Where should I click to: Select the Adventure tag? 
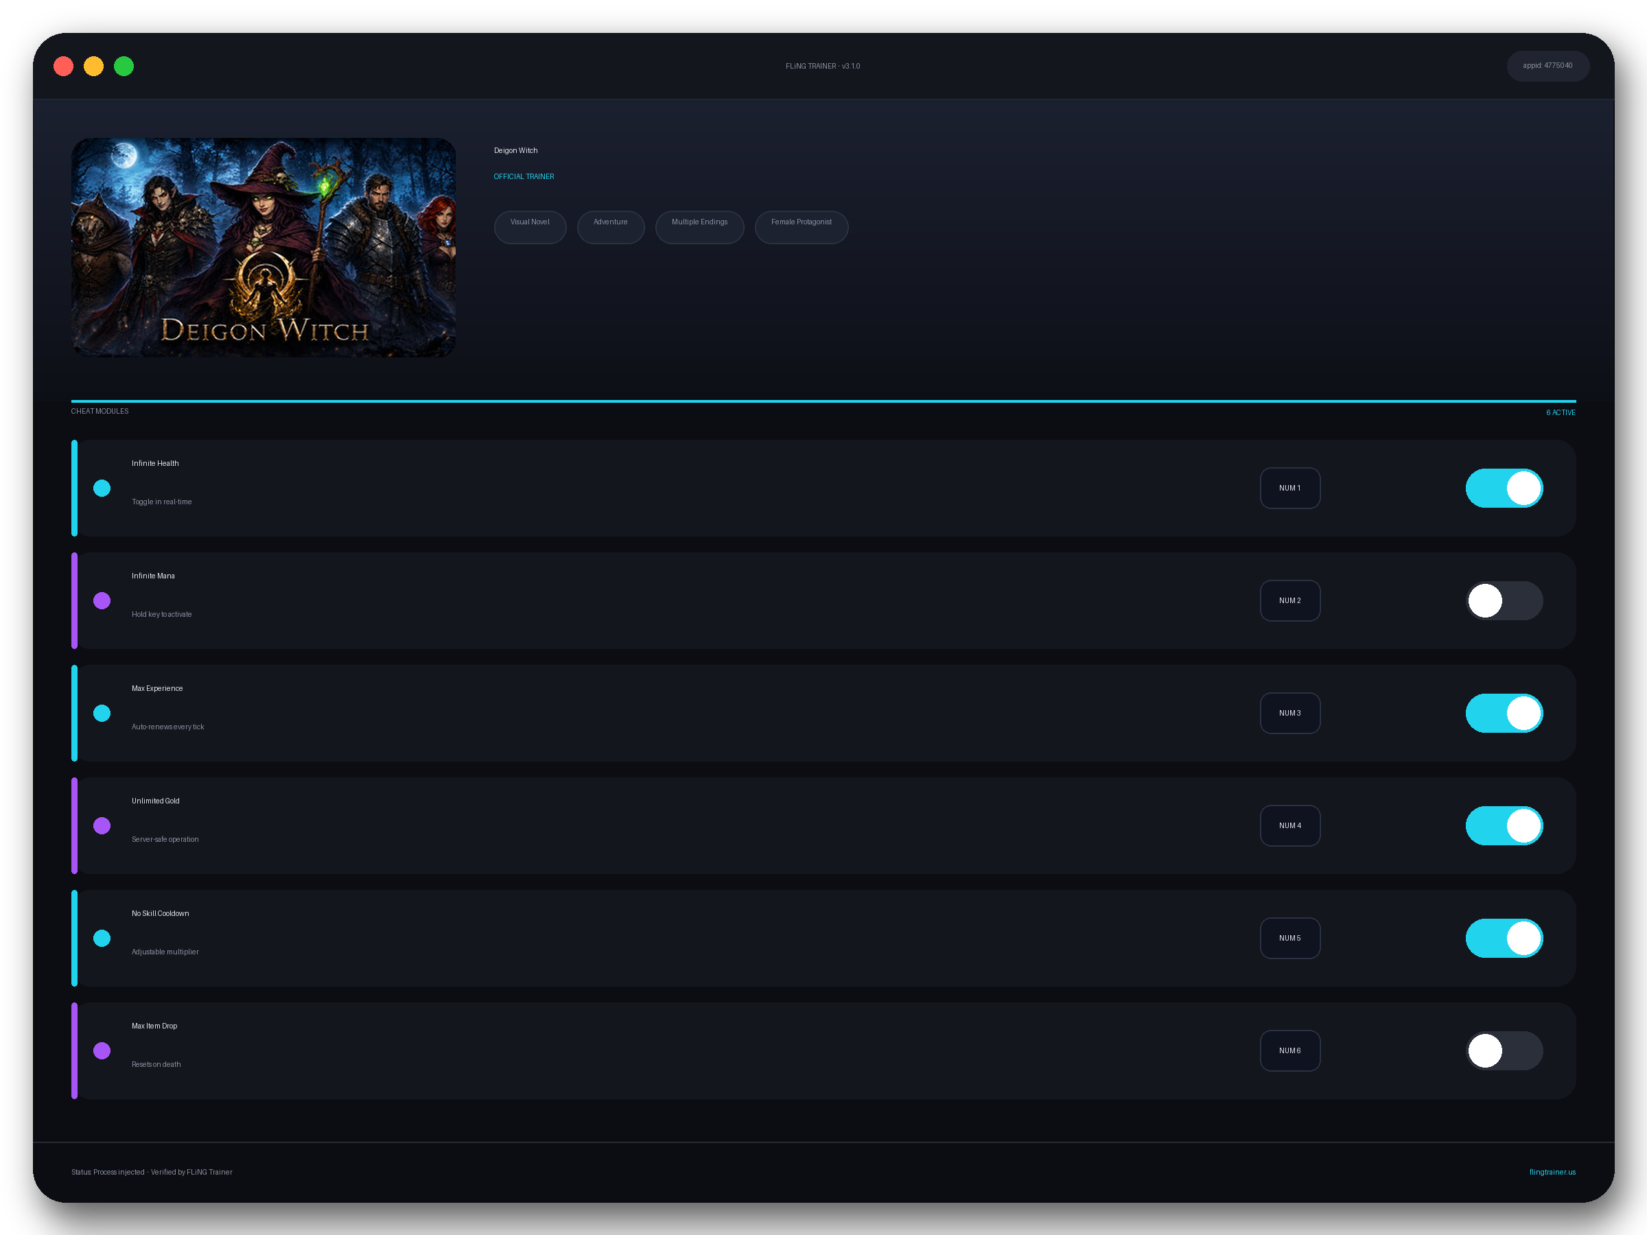tap(611, 227)
